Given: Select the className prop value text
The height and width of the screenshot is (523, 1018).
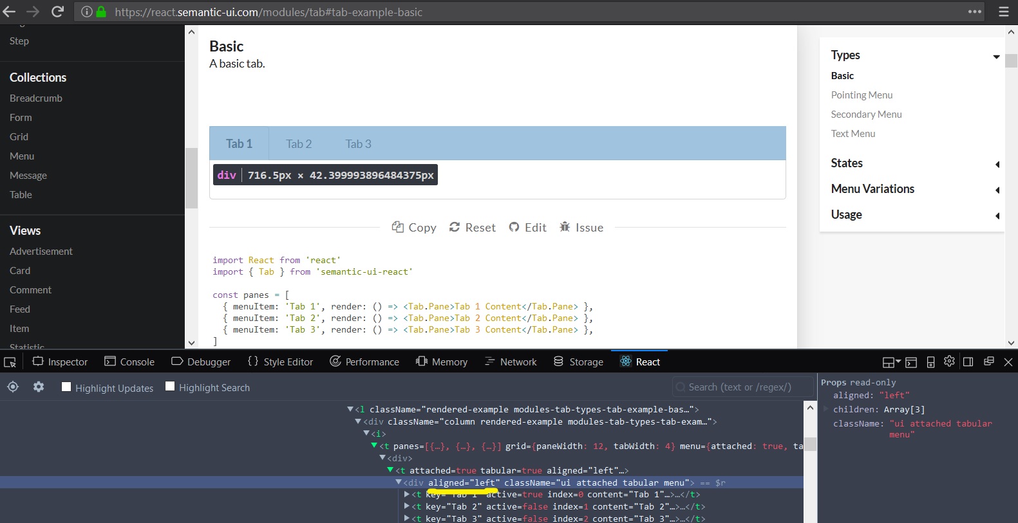Looking at the screenshot, I should tap(941, 429).
